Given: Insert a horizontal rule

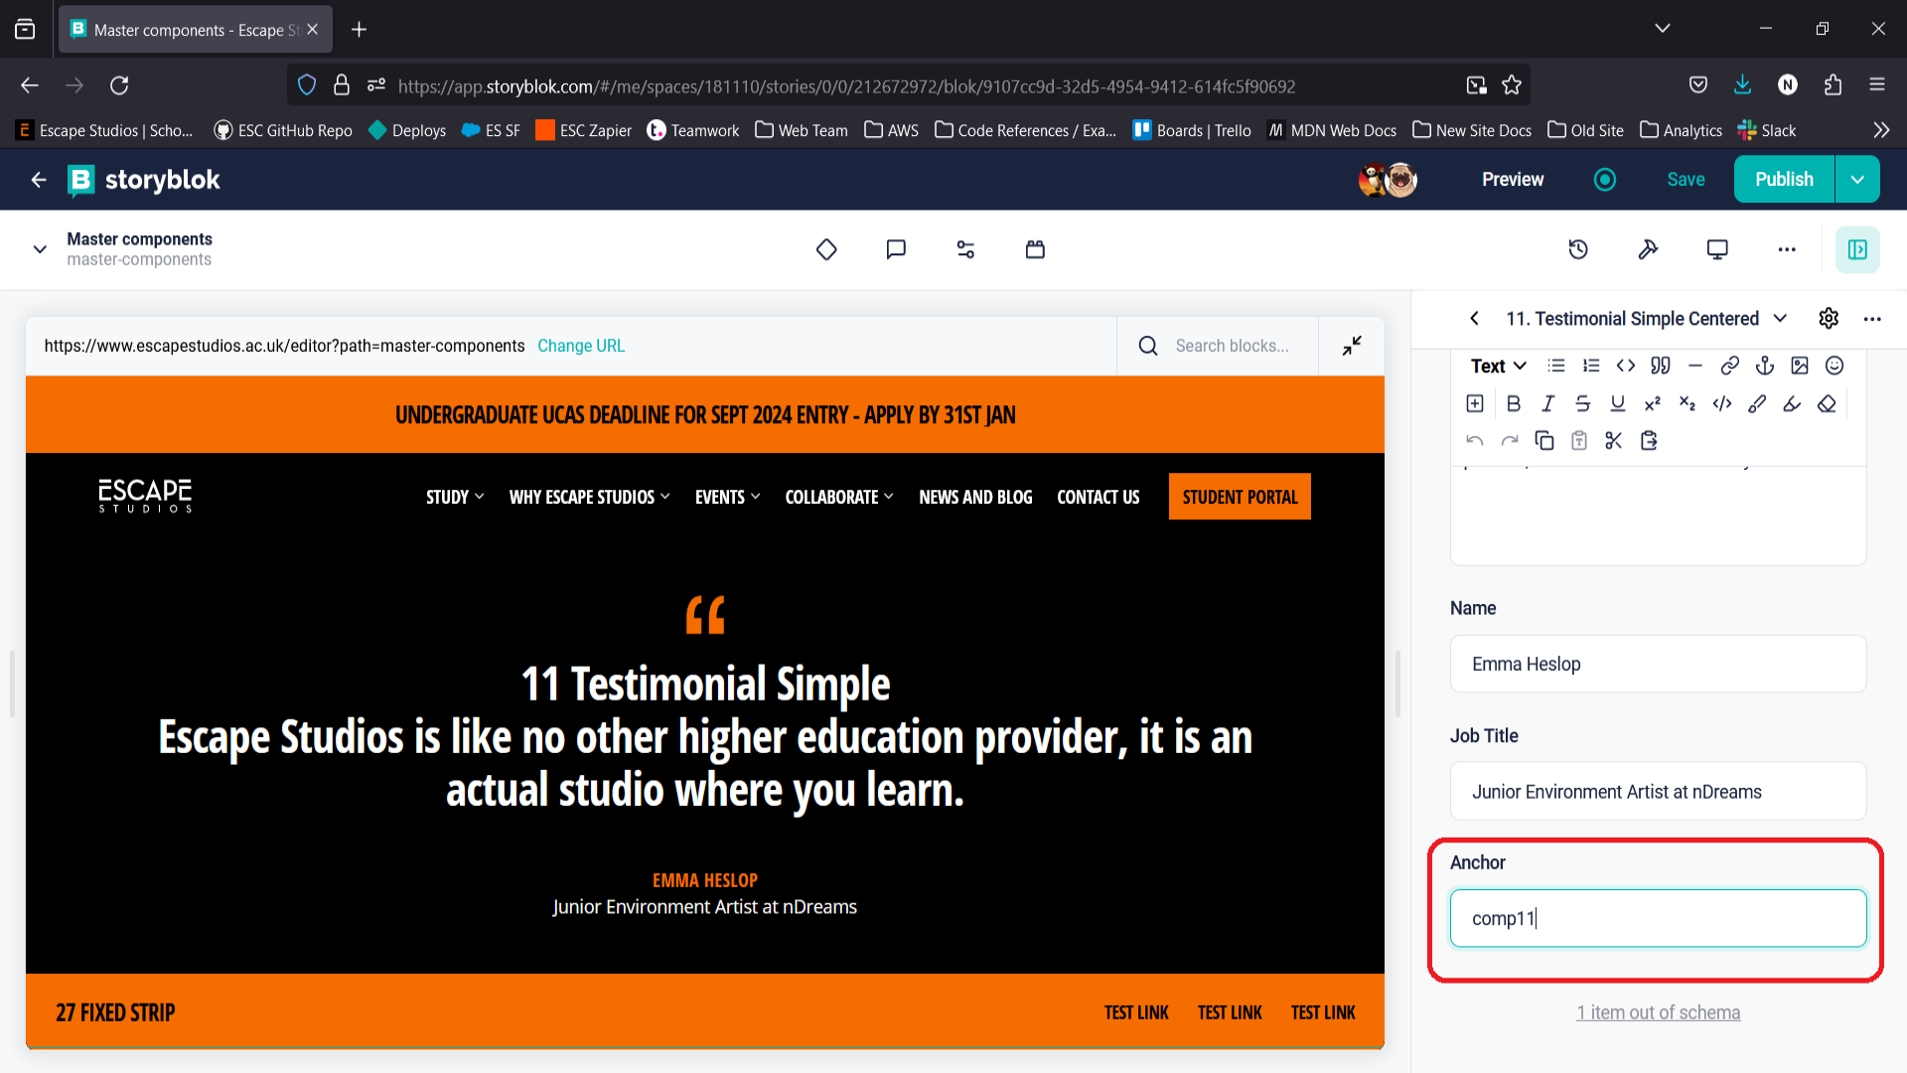Looking at the screenshot, I should (1695, 366).
